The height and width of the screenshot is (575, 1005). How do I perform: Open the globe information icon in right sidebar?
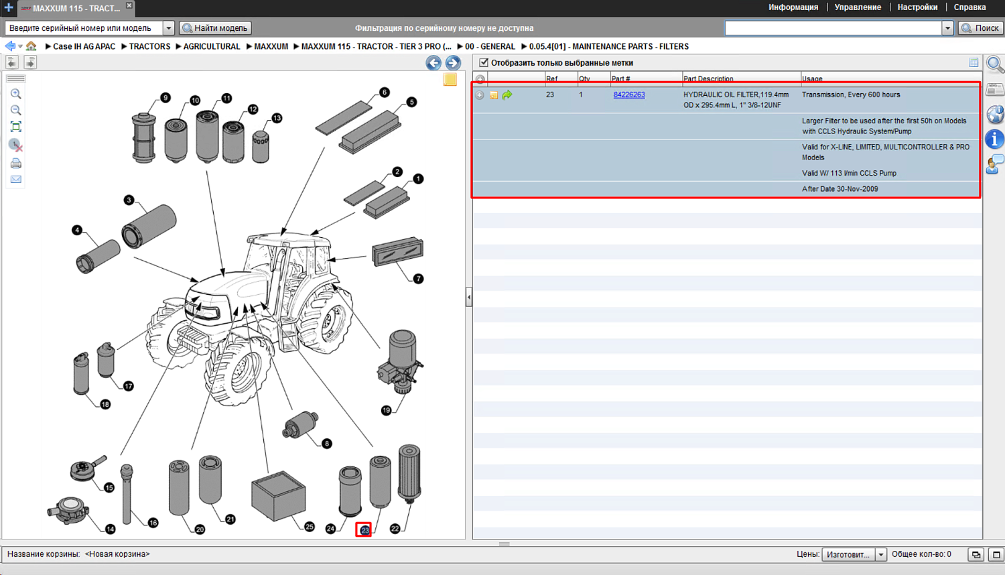click(x=995, y=114)
